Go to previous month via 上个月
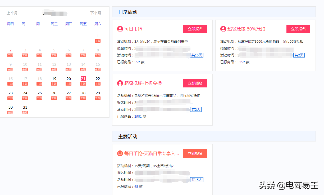Viewport: 324px width, 195px height. click(12, 13)
